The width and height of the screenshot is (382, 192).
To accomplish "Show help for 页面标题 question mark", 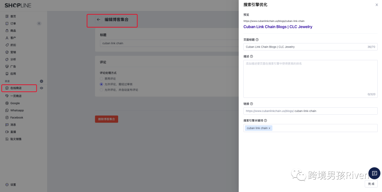I will [x=257, y=40].
